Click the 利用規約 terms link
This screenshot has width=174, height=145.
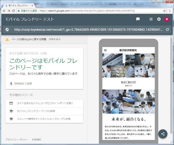(36, 139)
